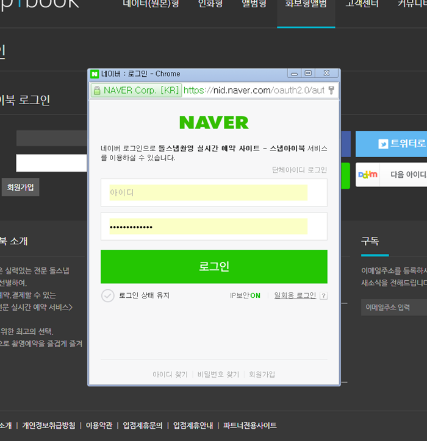Open 고객센터 menu in background page
Viewport: 427px width, 441px height.
click(362, 4)
